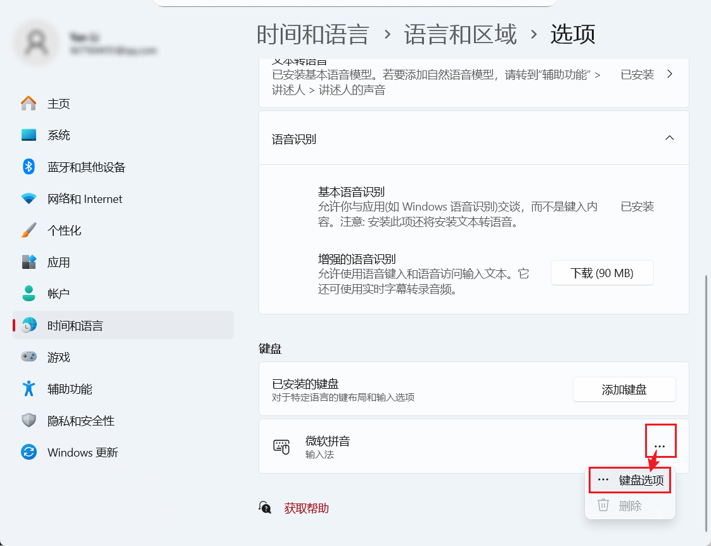The height and width of the screenshot is (546, 711).
Task: Click the Wi-Fi network icon
Action: pyautogui.click(x=29, y=198)
